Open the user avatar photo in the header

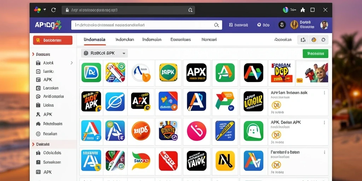324,25
